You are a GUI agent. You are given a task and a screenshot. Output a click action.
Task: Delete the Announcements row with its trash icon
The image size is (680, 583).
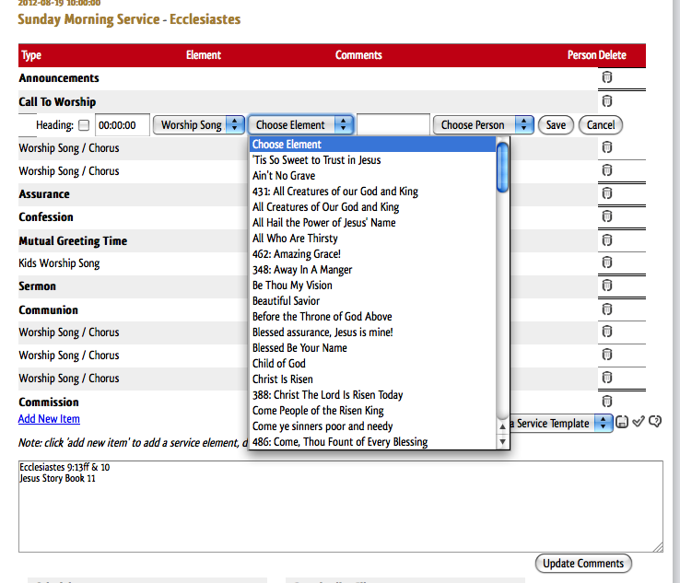click(x=607, y=78)
